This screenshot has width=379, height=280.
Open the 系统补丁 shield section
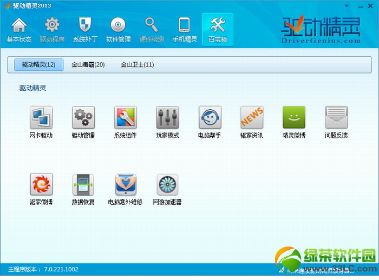click(85, 30)
